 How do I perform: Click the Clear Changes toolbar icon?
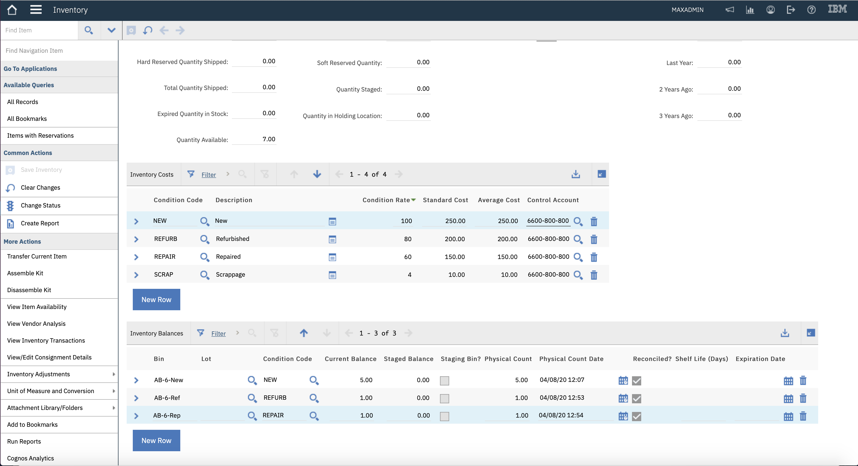coord(148,30)
